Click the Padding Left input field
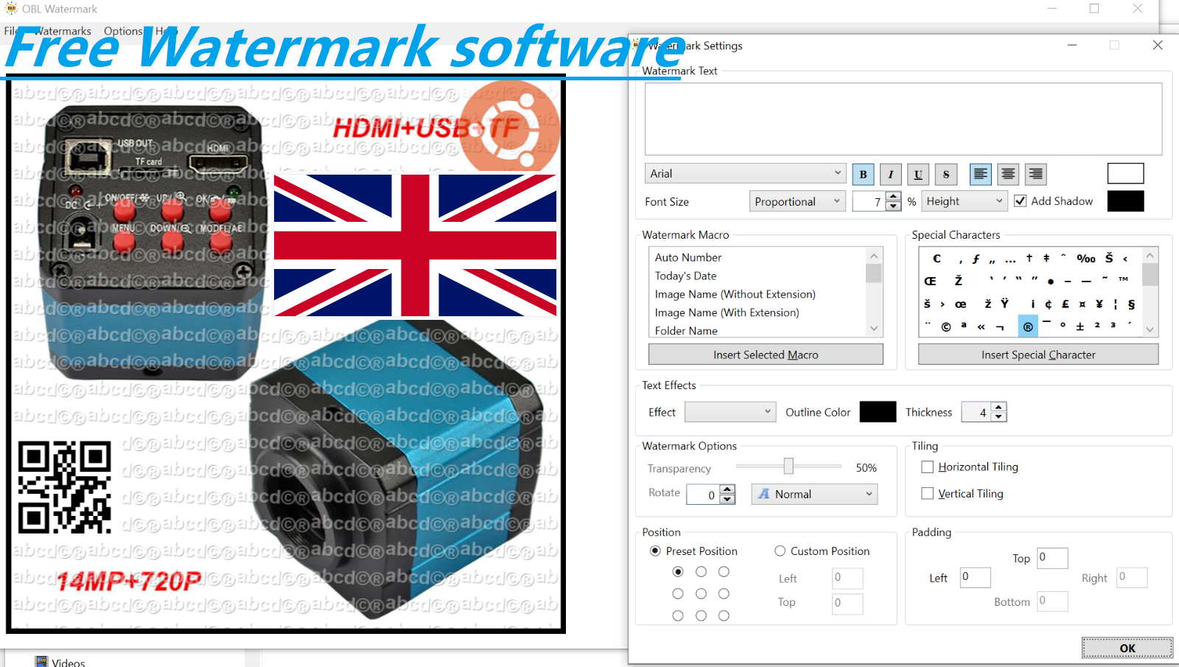The width and height of the screenshot is (1179, 667). pyautogui.click(x=975, y=577)
